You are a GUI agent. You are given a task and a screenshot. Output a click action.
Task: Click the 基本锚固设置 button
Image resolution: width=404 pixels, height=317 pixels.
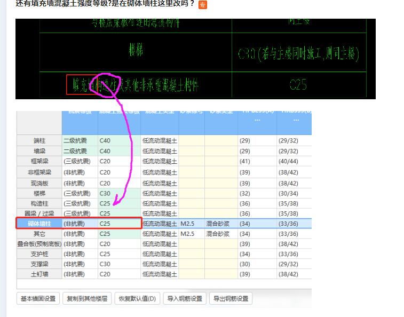tap(38, 298)
